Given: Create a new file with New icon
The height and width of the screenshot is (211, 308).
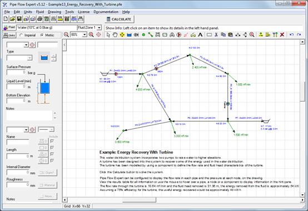Looking at the screenshot, I should point(6,19).
